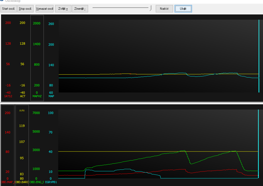Screen dimensions: 263x186
Task: Select the cyan MAP channel label
Action: click(51, 96)
